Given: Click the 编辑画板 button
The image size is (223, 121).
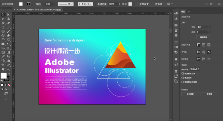Looking at the screenshot, I should point(203,37).
